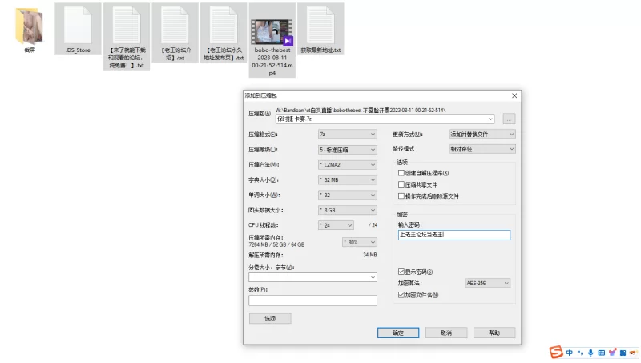Open the Sogou skin shirt icon
This screenshot has height=363, width=641.
(612, 353)
